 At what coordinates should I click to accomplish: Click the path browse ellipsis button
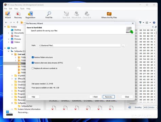(123, 46)
